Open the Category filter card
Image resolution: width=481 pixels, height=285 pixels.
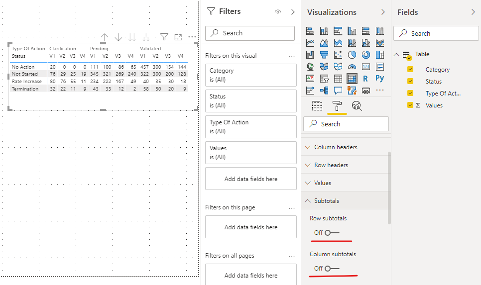pos(251,75)
